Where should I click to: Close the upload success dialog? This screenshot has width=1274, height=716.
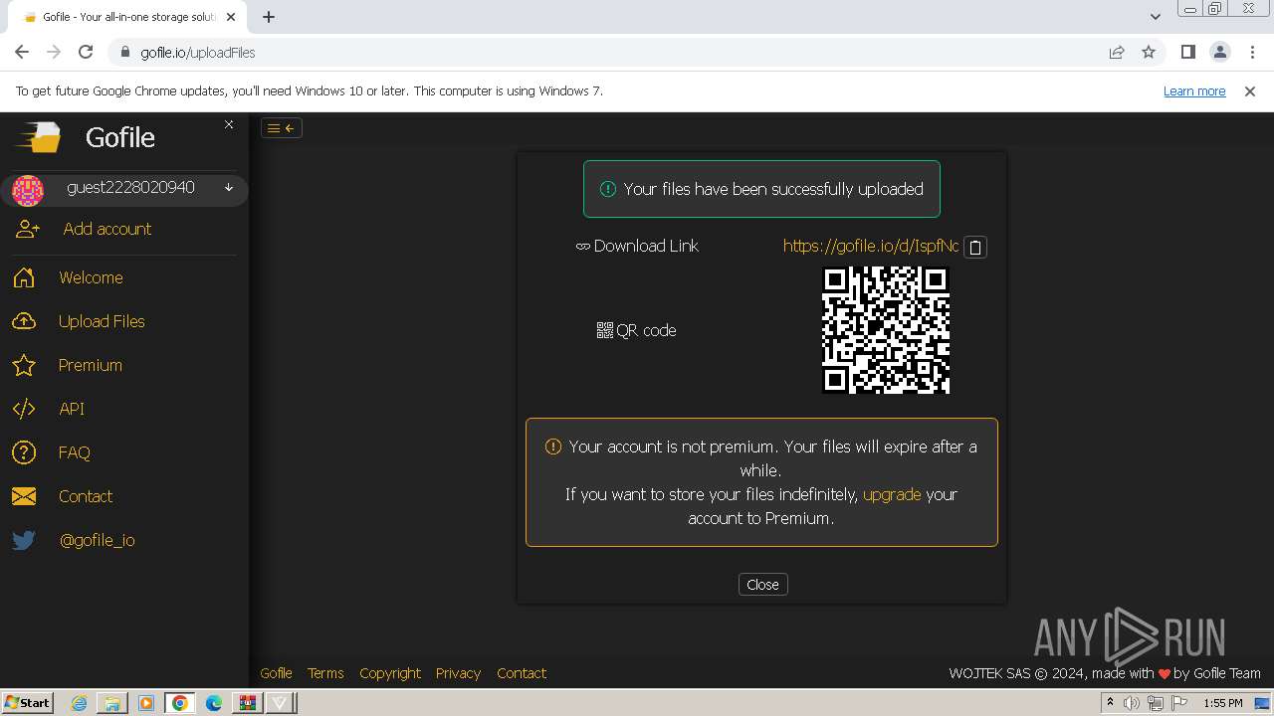[762, 585]
